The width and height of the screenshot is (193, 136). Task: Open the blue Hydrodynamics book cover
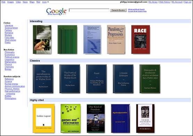click(120, 118)
